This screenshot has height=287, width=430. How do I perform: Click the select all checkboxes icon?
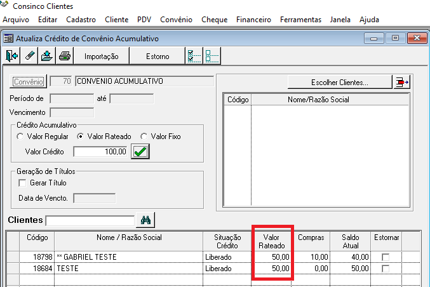point(194,56)
